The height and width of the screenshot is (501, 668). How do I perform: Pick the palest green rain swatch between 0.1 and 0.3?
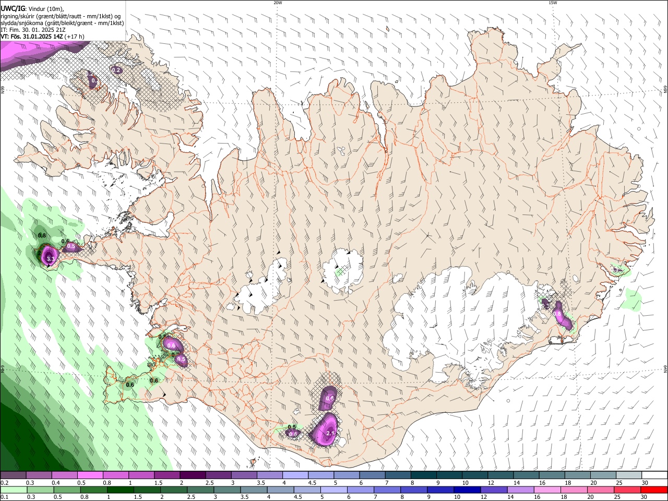click(x=13, y=490)
